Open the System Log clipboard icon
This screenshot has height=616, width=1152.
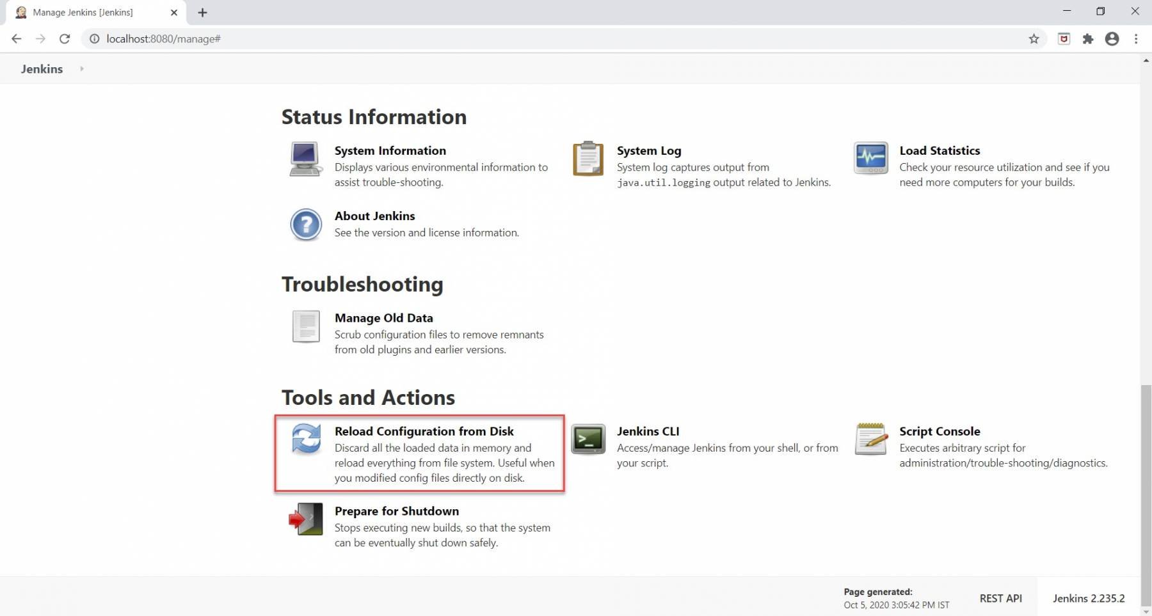[x=588, y=159]
